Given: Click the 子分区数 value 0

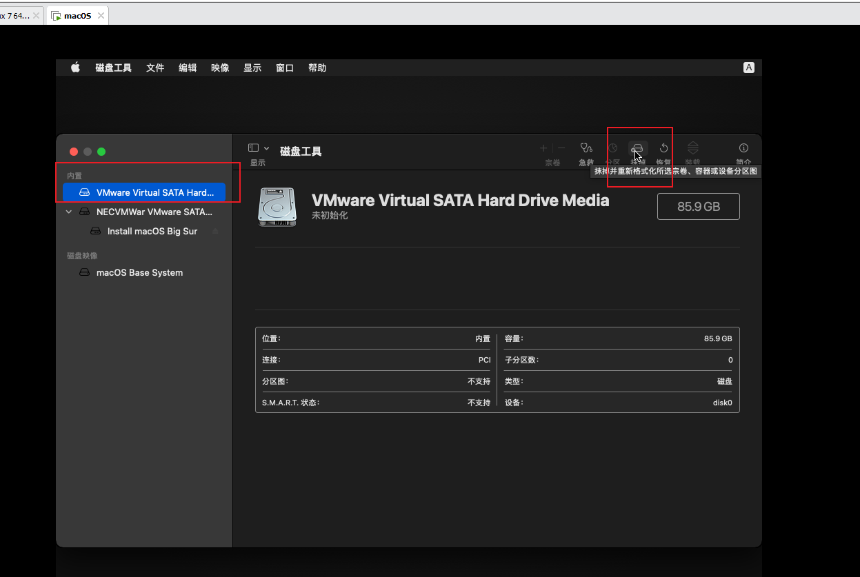Looking at the screenshot, I should [730, 360].
